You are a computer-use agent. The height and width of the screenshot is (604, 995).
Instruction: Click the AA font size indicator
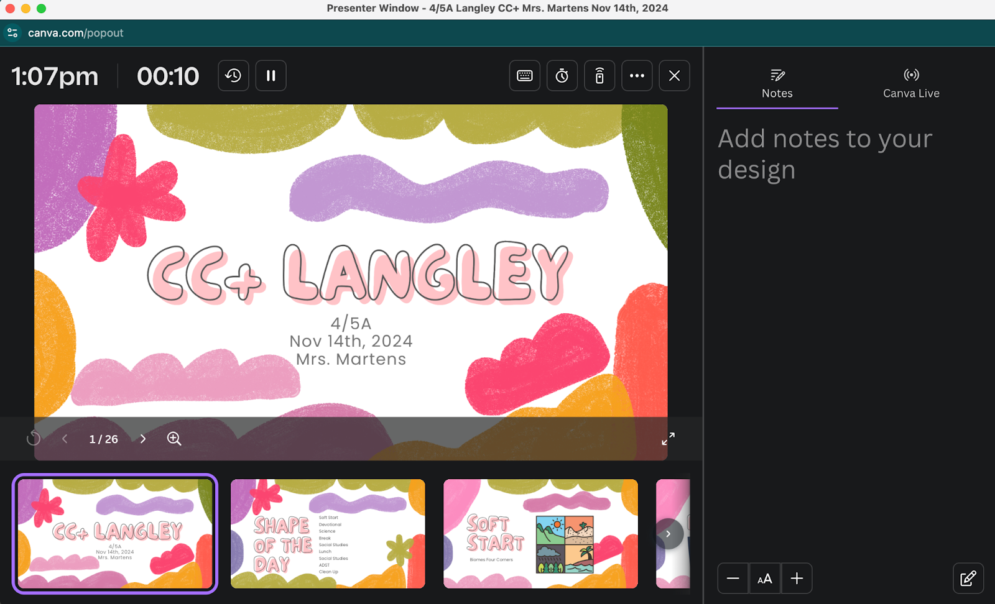pyautogui.click(x=765, y=579)
